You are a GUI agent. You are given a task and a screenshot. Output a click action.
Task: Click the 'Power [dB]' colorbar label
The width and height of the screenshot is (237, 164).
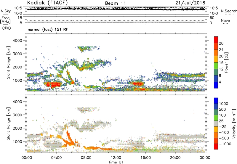[x=226, y=63]
